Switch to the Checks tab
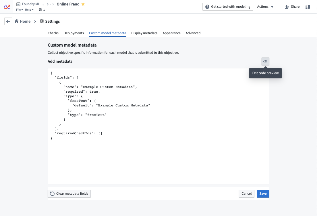 tap(53, 33)
